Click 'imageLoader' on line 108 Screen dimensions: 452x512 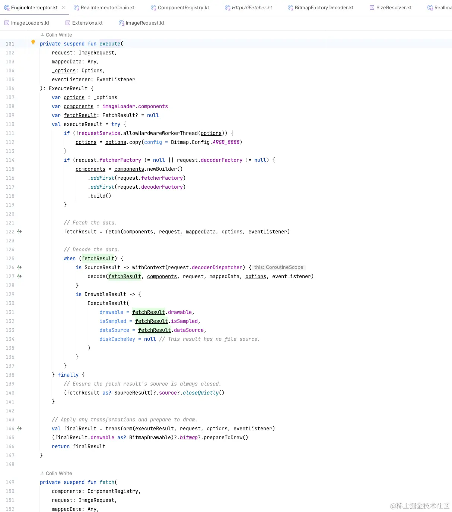pyautogui.click(x=119, y=106)
